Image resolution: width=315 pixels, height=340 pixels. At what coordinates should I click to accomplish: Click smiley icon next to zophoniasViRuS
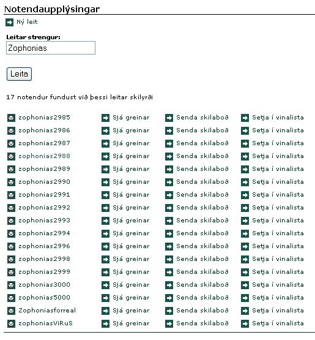[x=11, y=323]
